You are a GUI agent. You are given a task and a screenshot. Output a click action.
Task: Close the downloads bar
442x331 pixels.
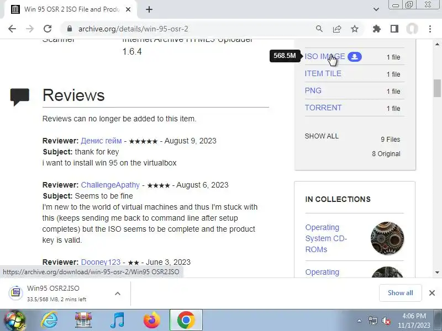click(x=432, y=293)
